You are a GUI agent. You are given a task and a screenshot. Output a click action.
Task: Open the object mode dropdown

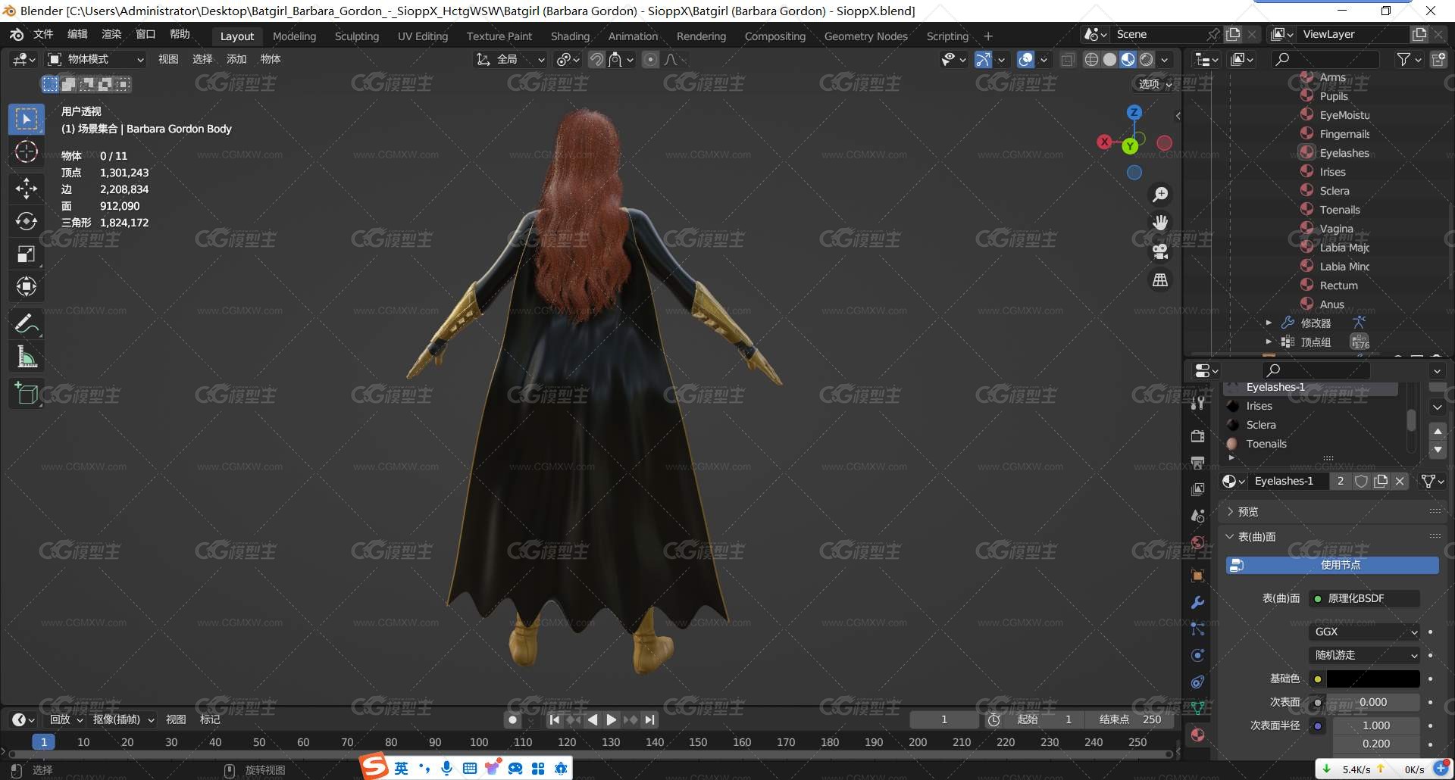pyautogui.click(x=95, y=59)
